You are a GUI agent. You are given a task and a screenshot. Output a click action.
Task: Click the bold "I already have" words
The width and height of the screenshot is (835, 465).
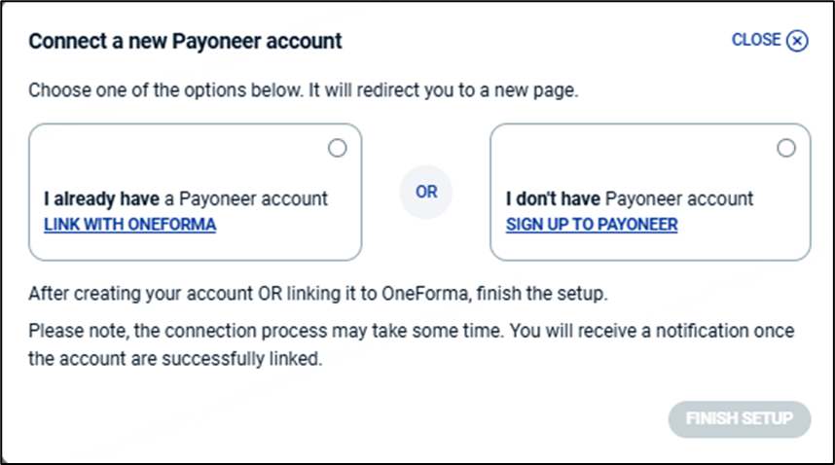click(101, 199)
